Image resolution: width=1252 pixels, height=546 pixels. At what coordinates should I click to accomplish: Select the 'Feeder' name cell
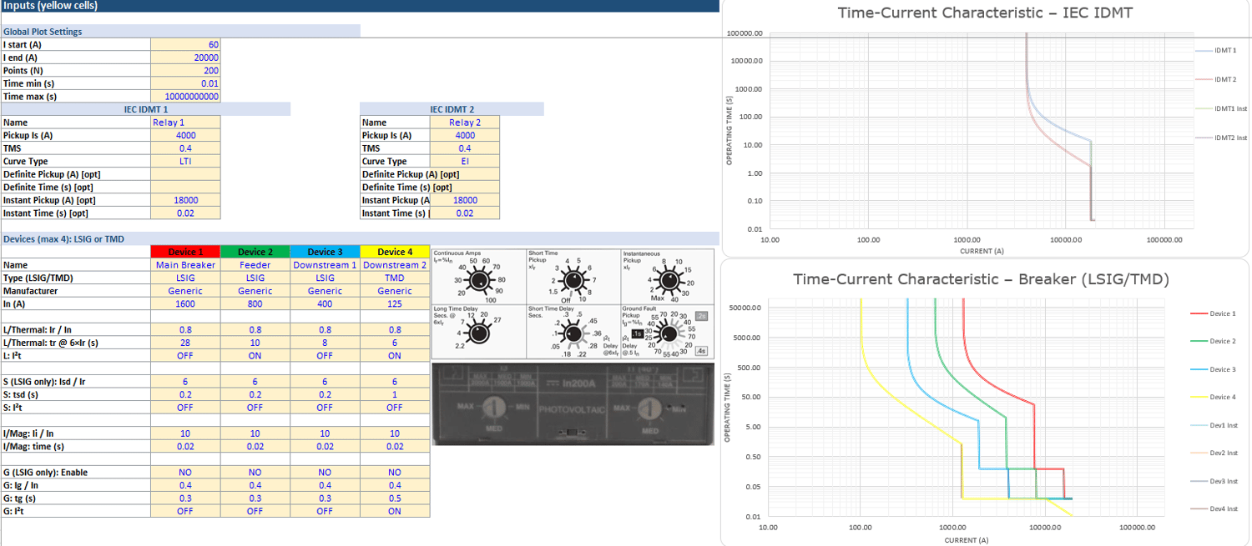click(255, 265)
